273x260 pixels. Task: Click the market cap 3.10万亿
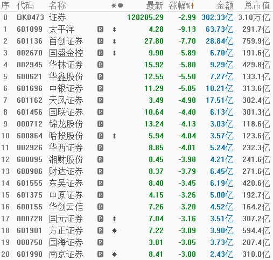(x=254, y=17)
